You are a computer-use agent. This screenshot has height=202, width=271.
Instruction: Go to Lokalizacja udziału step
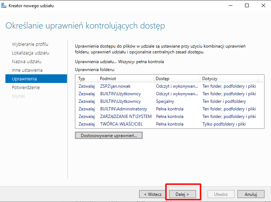31,53
